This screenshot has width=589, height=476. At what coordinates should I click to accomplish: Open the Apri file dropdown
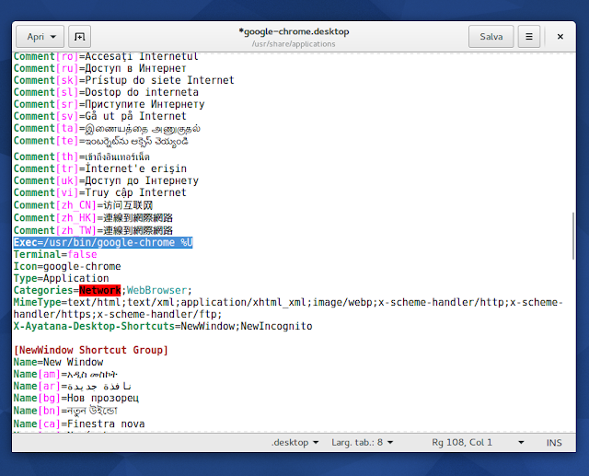[40, 37]
